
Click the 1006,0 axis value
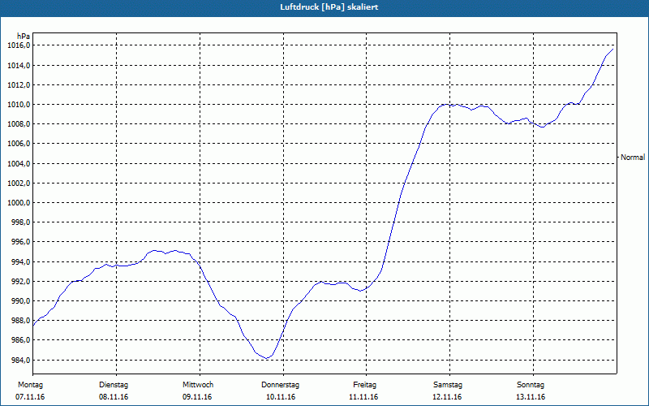[19, 144]
